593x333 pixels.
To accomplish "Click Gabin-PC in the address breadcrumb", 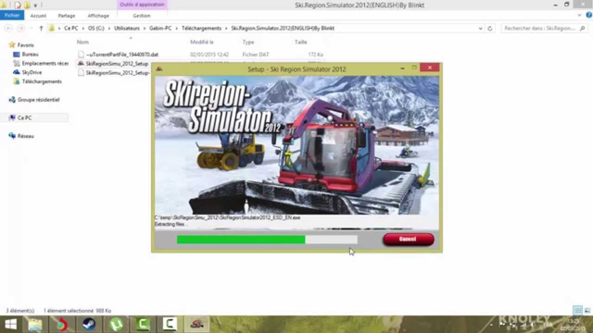I will coord(160,28).
